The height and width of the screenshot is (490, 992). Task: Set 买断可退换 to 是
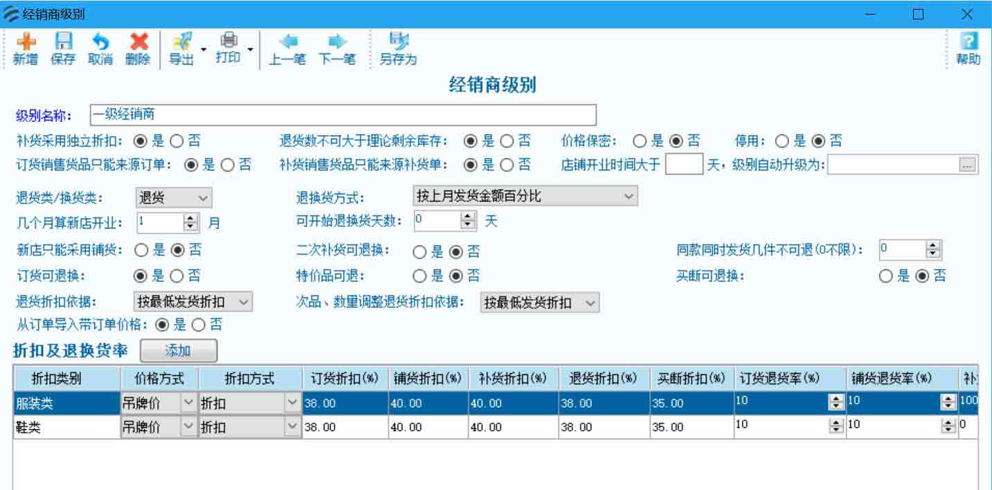point(886,276)
